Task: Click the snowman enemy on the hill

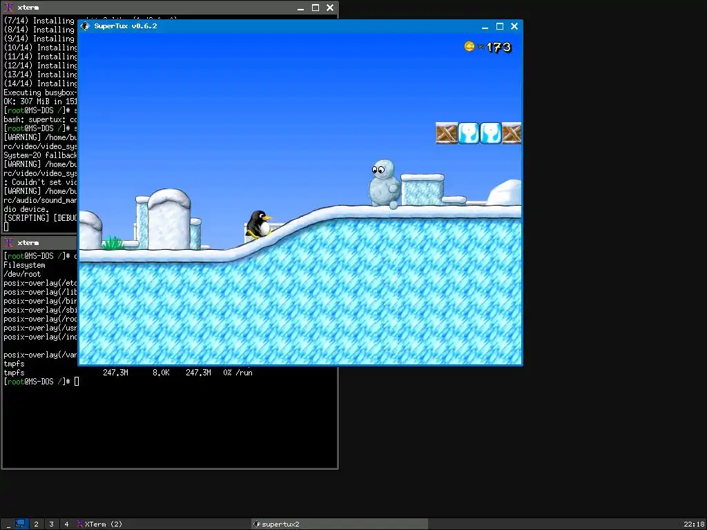Action: coord(385,184)
